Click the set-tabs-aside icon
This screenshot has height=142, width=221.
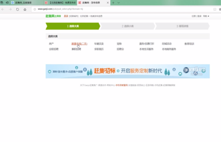tap(7, 3)
